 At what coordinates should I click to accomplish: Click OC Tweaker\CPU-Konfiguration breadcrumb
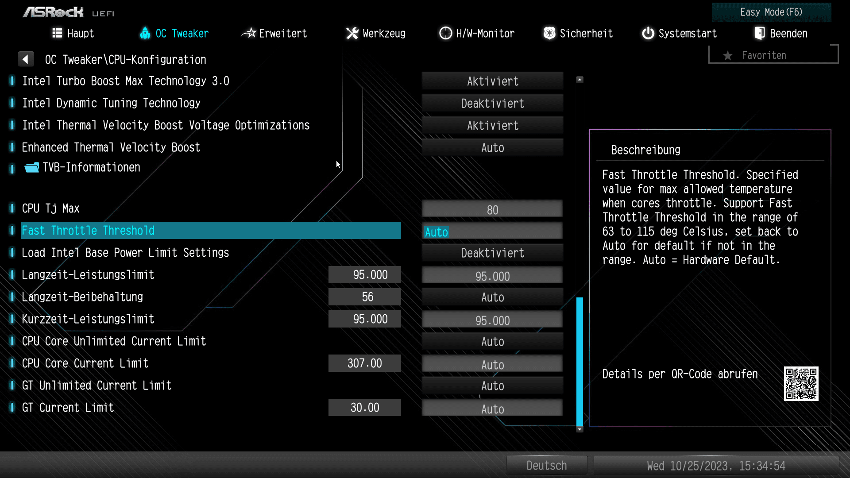pyautogui.click(x=126, y=60)
